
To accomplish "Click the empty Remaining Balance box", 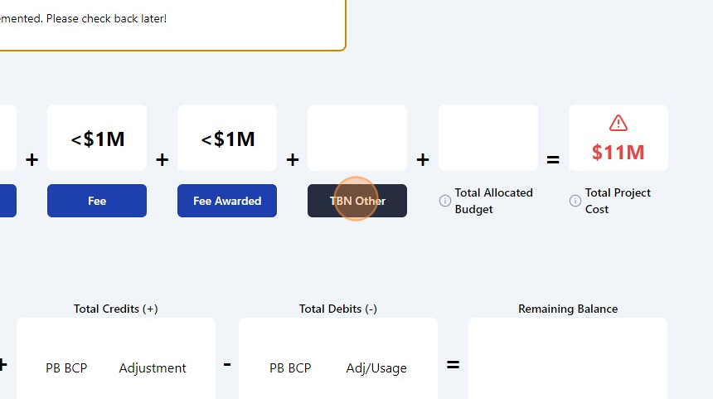I will pyautogui.click(x=568, y=361).
